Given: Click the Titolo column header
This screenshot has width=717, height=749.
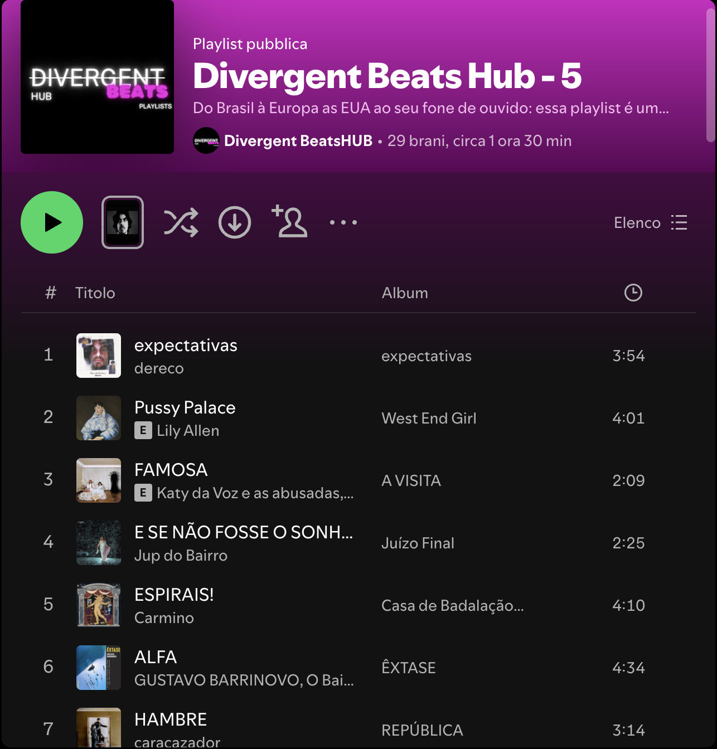Looking at the screenshot, I should tap(95, 292).
